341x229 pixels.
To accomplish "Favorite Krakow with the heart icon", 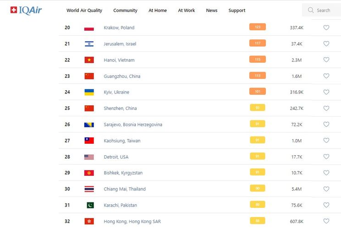I will (326, 27).
